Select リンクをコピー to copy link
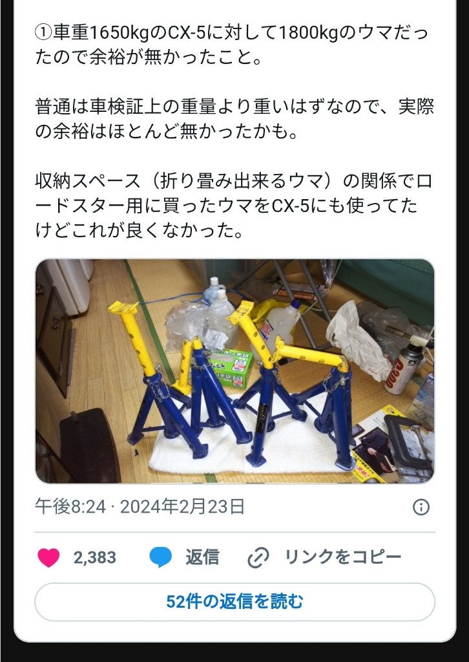 click(343, 557)
